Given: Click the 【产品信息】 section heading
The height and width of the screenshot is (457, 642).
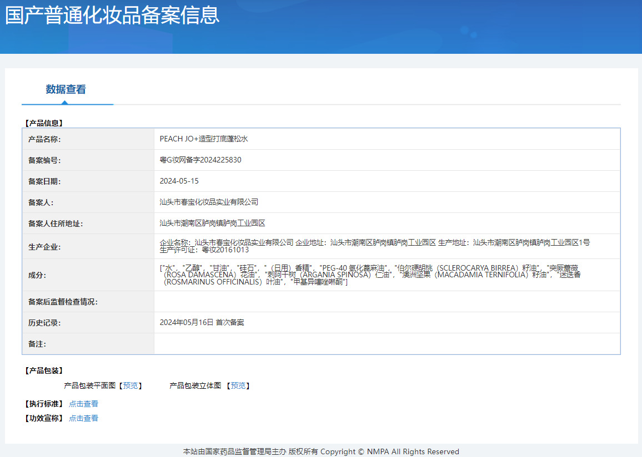Looking at the screenshot, I should 44,123.
